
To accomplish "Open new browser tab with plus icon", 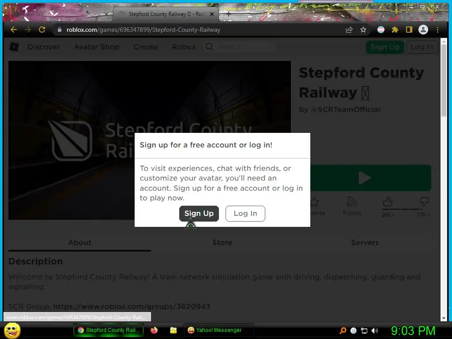I will coord(228,14).
